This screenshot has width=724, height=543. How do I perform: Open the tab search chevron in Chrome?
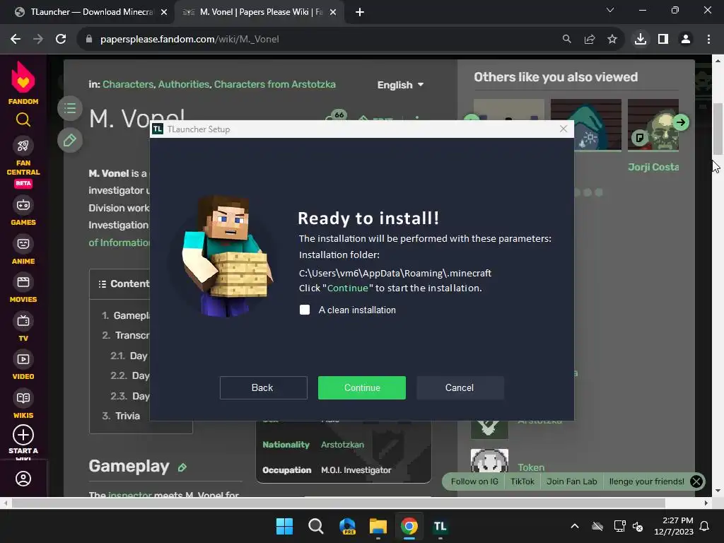pos(610,10)
